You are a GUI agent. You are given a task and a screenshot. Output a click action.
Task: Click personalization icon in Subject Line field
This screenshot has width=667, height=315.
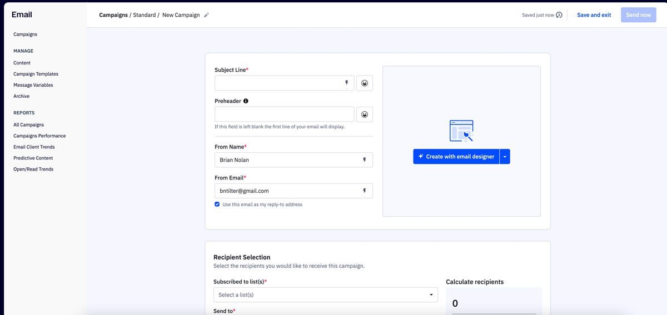[x=346, y=83]
